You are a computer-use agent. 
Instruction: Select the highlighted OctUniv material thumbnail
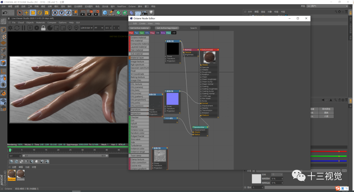(12, 175)
